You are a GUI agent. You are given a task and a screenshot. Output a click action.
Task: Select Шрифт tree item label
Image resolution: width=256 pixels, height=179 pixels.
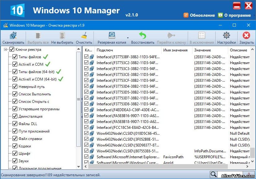(24, 154)
